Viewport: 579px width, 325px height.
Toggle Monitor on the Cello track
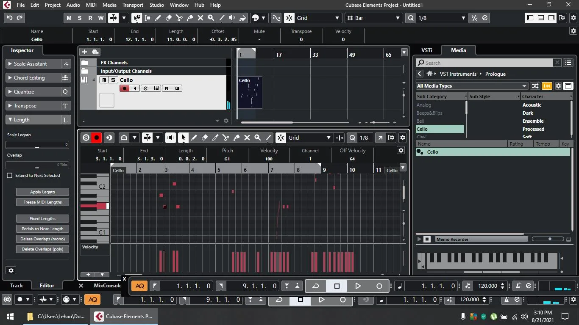point(135,88)
